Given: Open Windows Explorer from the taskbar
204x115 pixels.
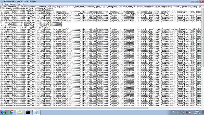Looking at the screenshot, I should [20, 112].
